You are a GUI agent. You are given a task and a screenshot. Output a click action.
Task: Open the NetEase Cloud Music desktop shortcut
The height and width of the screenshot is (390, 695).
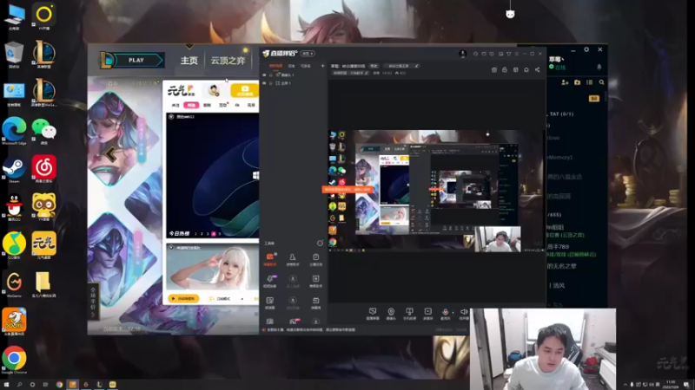coord(44,168)
